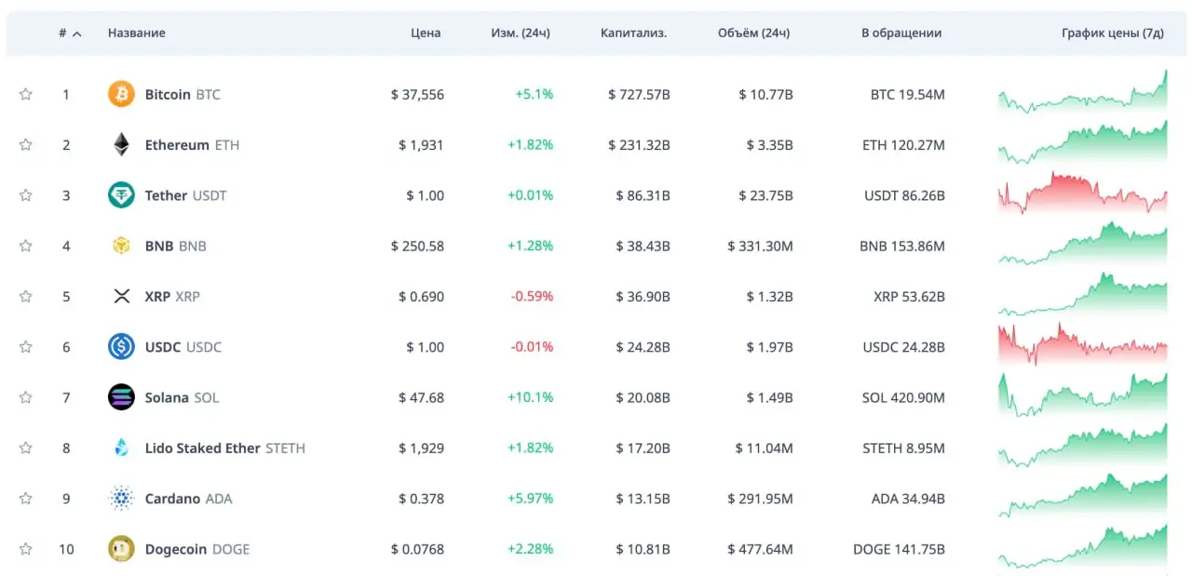The width and height of the screenshot is (1192, 576).
Task: Toggle the favorite star for Tether
Action: coord(26,195)
